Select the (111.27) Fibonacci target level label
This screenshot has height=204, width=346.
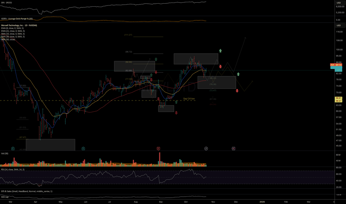[x=128, y=34]
